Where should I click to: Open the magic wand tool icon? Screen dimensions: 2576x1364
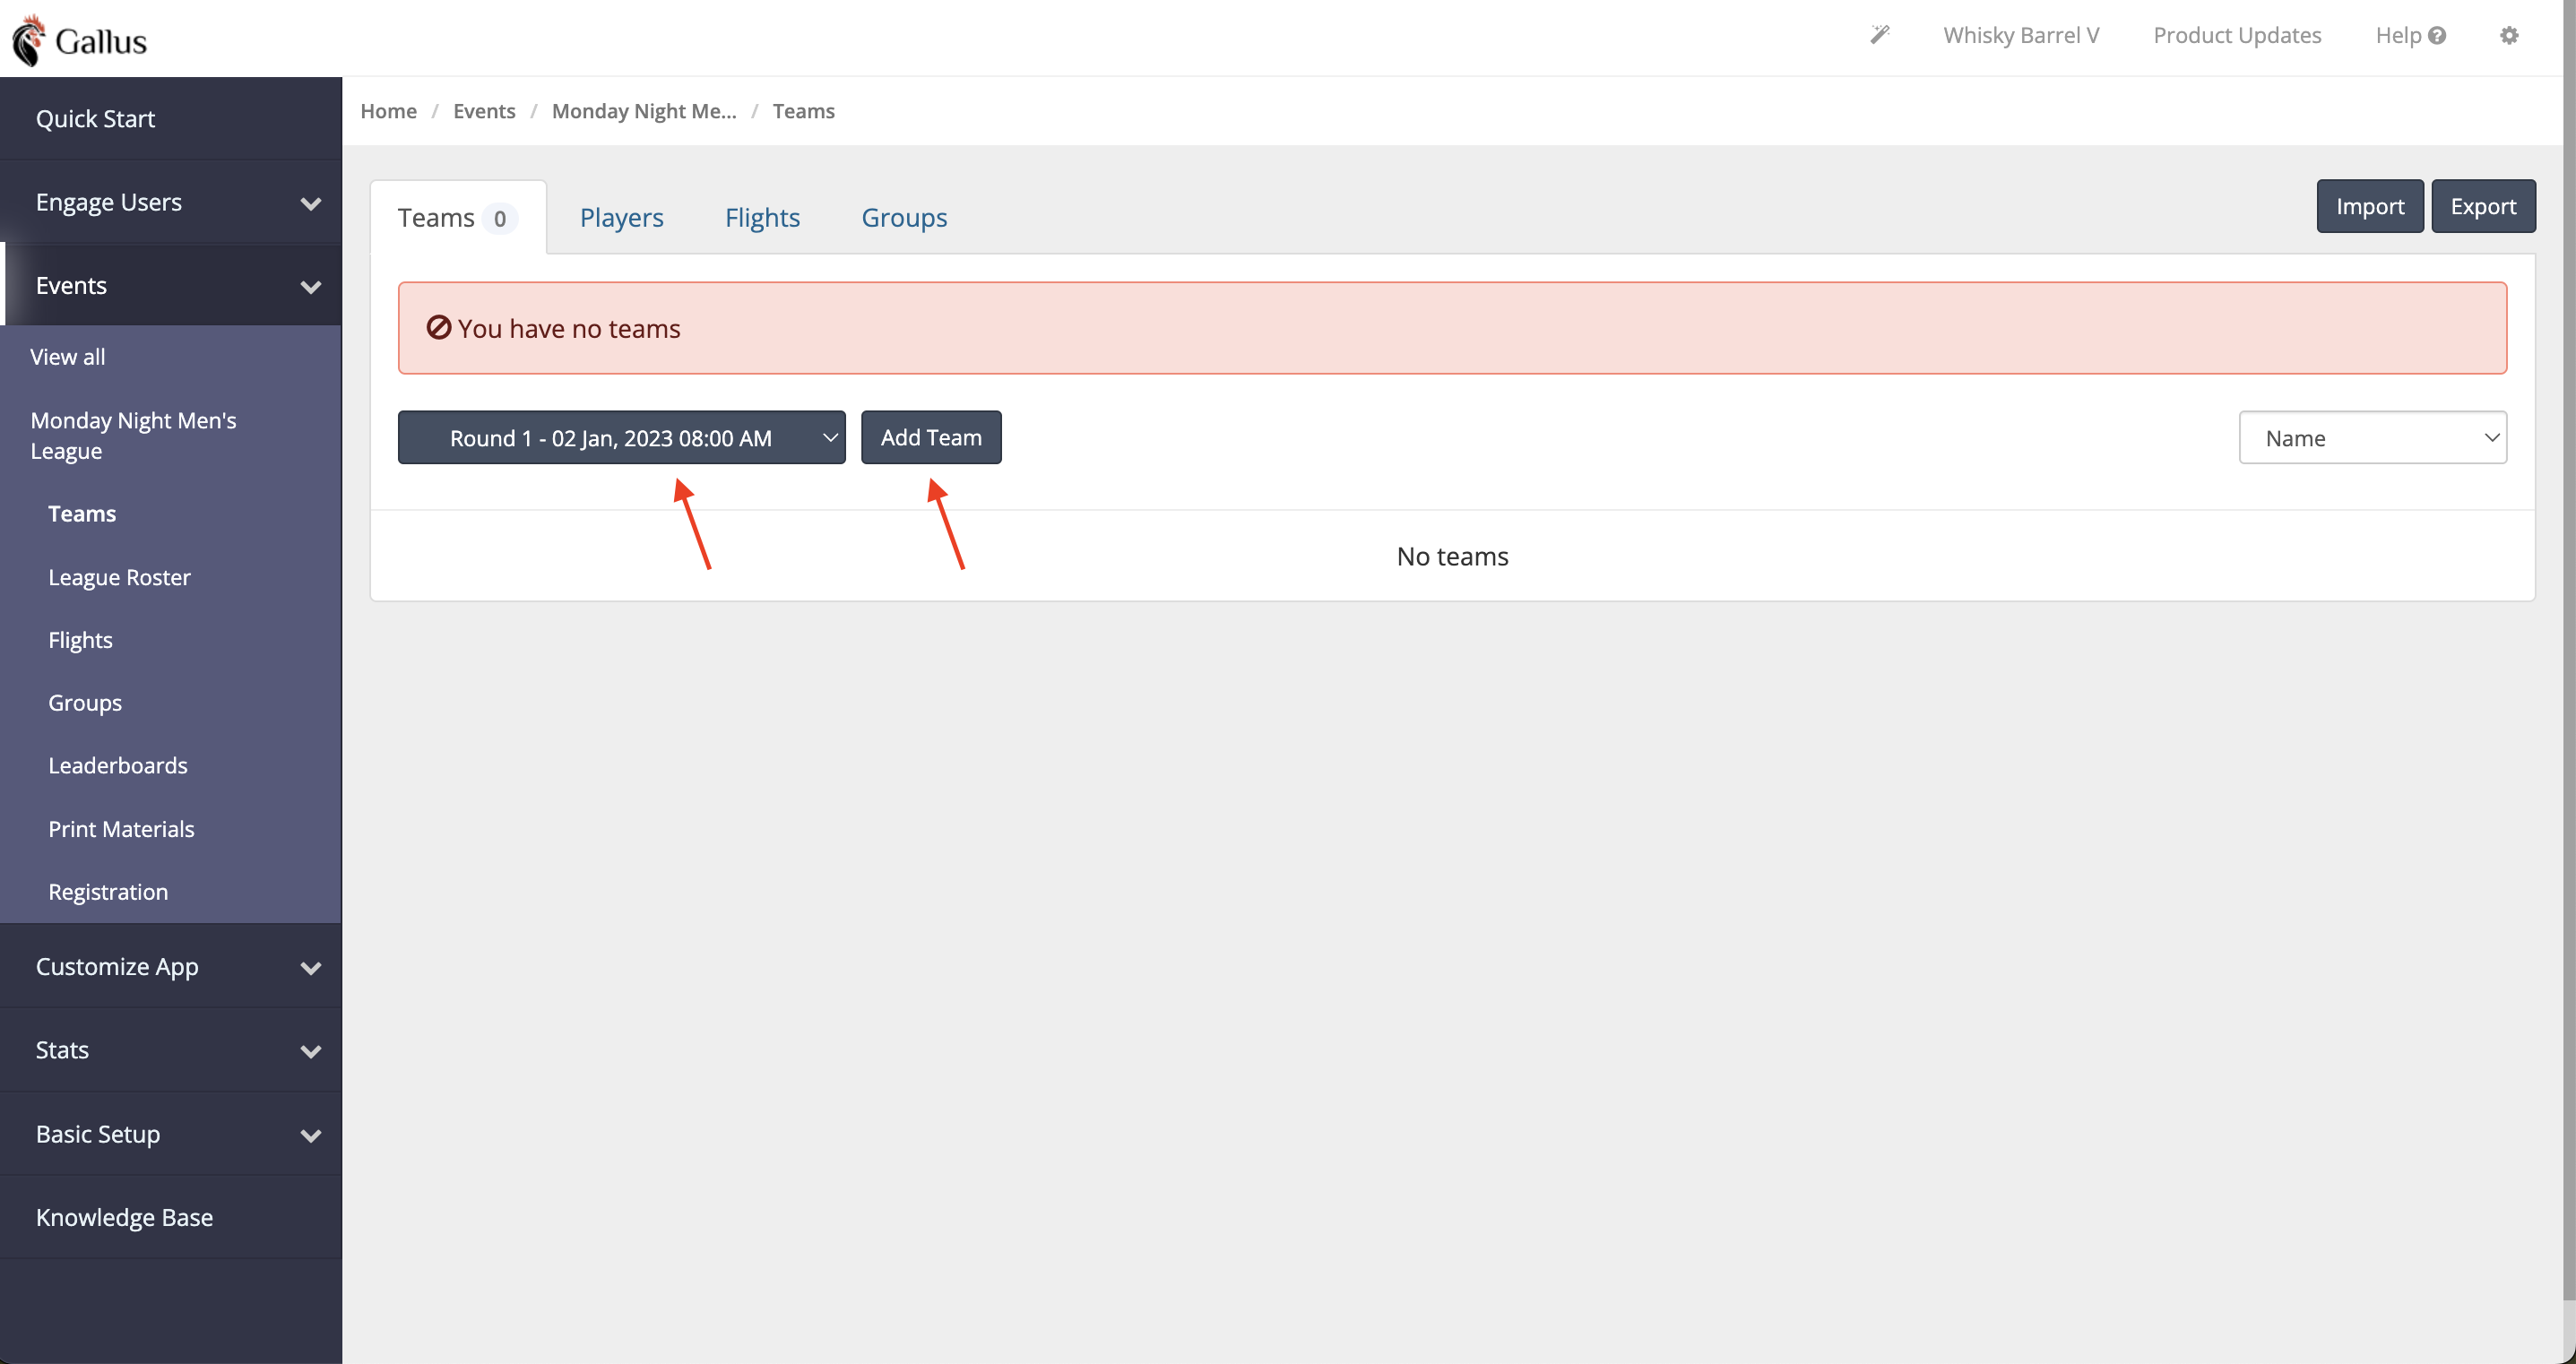[x=1880, y=35]
